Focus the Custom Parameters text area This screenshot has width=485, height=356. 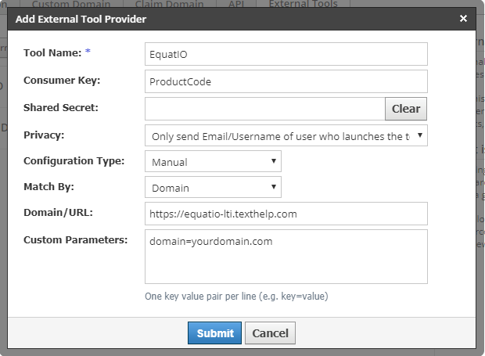point(286,256)
